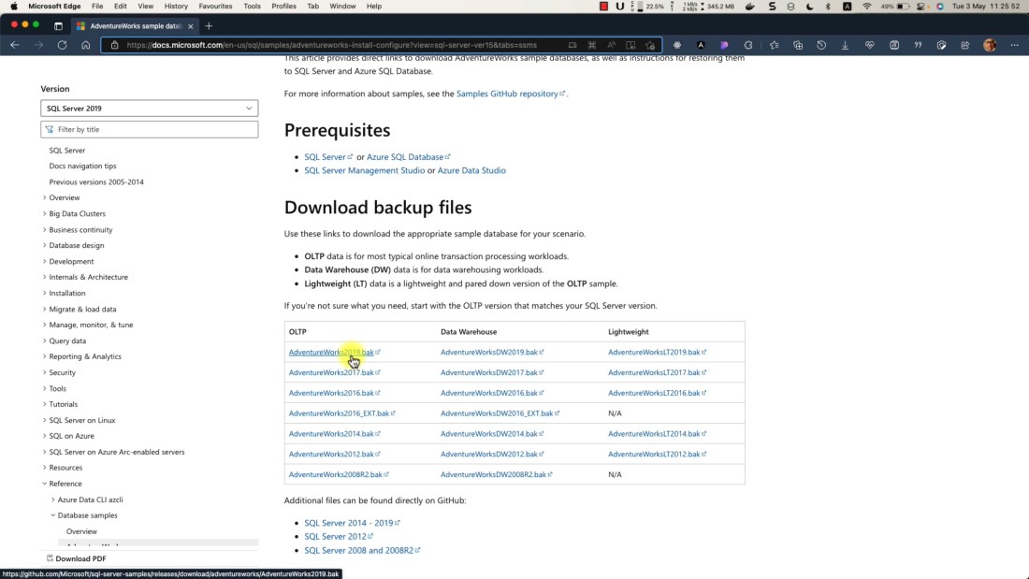The image size is (1029, 579).
Task: Go back to the previous page
Action: coord(14,45)
